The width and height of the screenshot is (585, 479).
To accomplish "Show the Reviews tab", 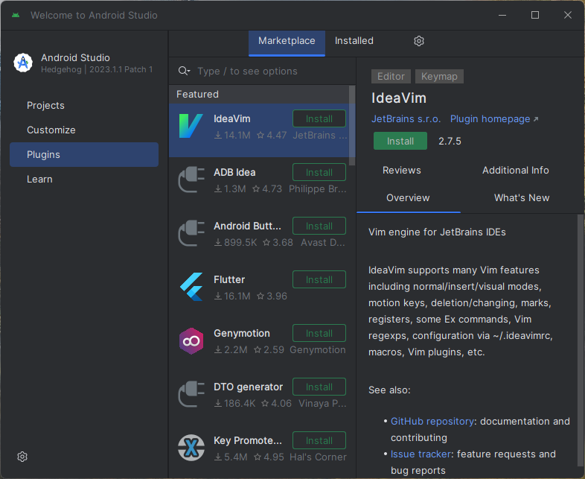I will pyautogui.click(x=402, y=170).
